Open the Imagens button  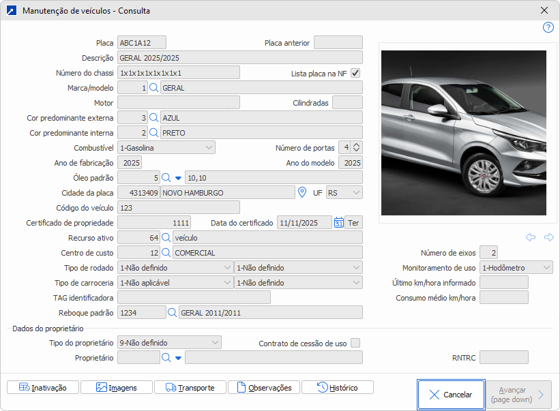tap(116, 387)
